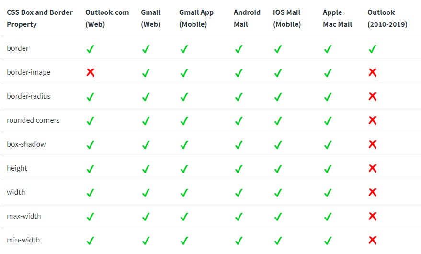Click the width checkmark in the iOS Mail column
Screen dimensions: 421x254
click(278, 193)
